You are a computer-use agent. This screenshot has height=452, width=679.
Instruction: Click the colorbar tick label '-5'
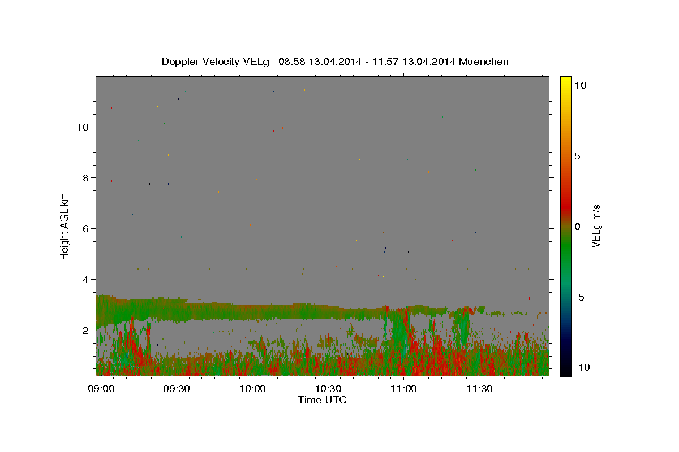tap(580, 297)
